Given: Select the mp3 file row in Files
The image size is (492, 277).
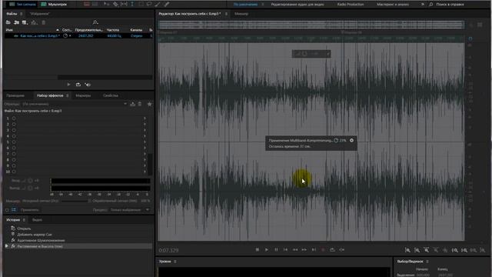Looking at the screenshot, I should coord(78,36).
